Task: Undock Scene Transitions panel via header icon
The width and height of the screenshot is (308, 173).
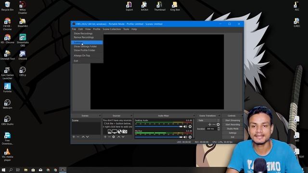Action: (219, 116)
